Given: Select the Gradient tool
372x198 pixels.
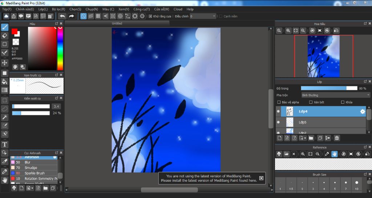Looking at the screenshot, I should (x=4, y=90).
